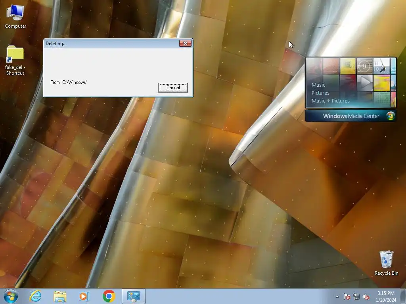The height and width of the screenshot is (304, 406).
Task: Click the From 'C:\Windows' text
Action: (68, 82)
